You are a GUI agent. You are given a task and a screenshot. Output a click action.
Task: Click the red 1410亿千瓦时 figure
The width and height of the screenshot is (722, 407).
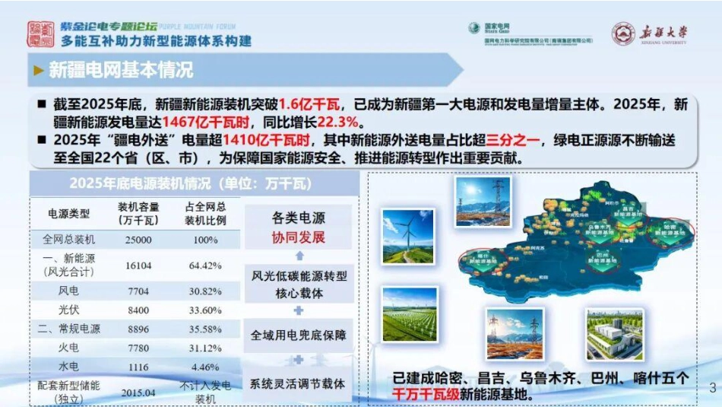266,140
